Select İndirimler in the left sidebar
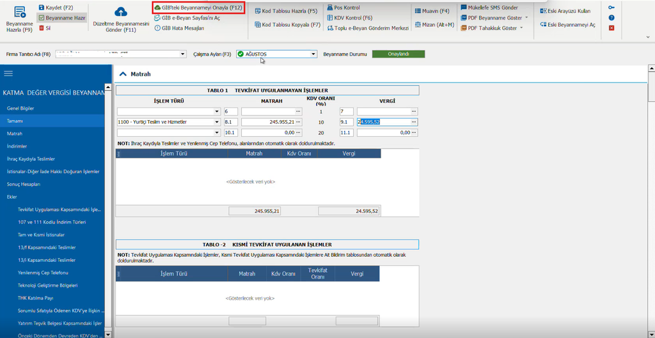The height and width of the screenshot is (338, 655). [x=17, y=146]
